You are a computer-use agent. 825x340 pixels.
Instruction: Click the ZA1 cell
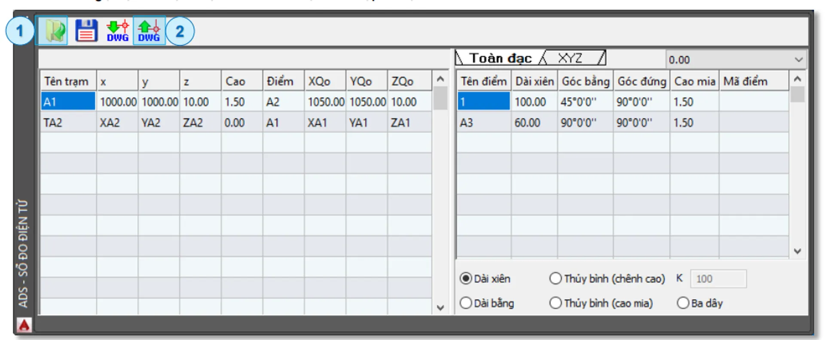pyautogui.click(x=410, y=123)
